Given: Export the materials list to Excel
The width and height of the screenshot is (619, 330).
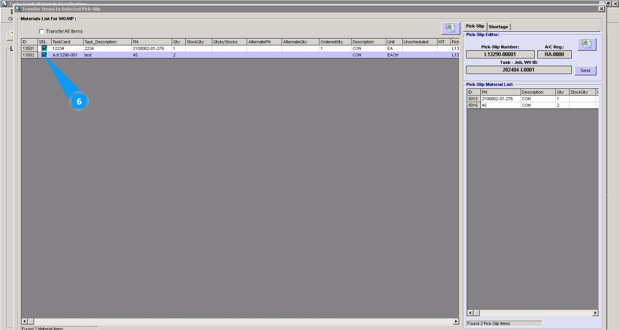Looking at the screenshot, I should pos(450,28).
